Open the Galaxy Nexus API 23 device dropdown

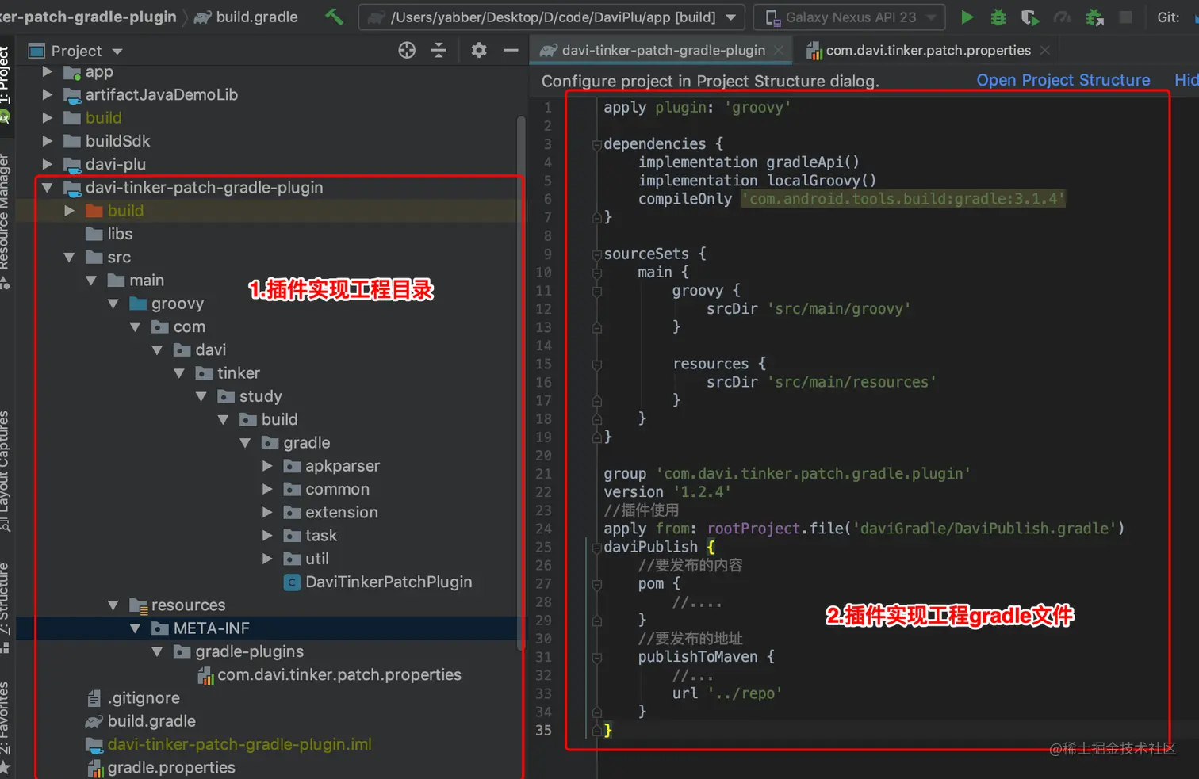coord(849,17)
